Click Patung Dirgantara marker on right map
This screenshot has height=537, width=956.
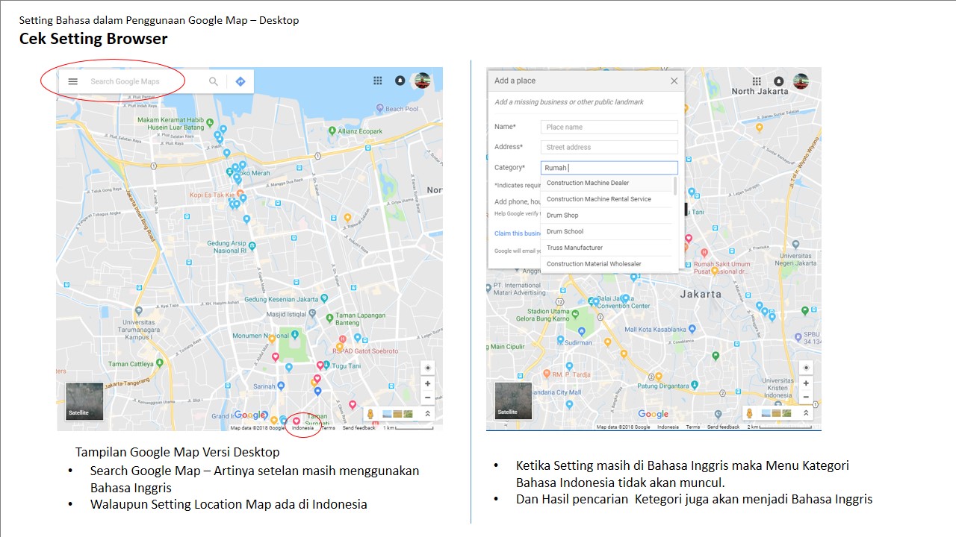click(695, 386)
